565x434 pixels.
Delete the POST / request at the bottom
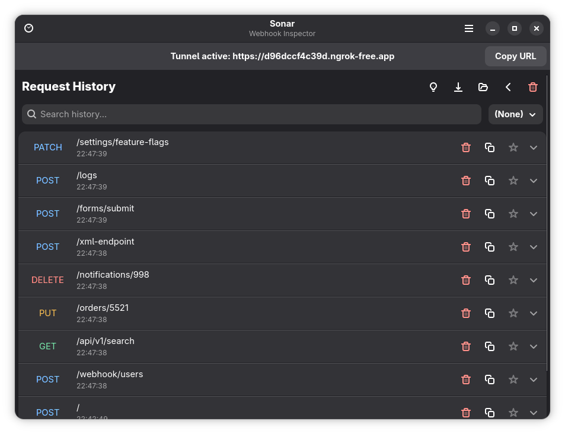pos(466,412)
